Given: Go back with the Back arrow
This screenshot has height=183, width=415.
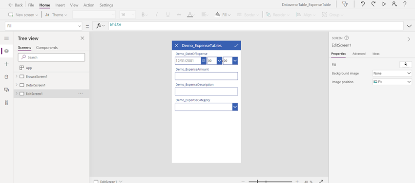Looking at the screenshot, I should tap(15, 5).
